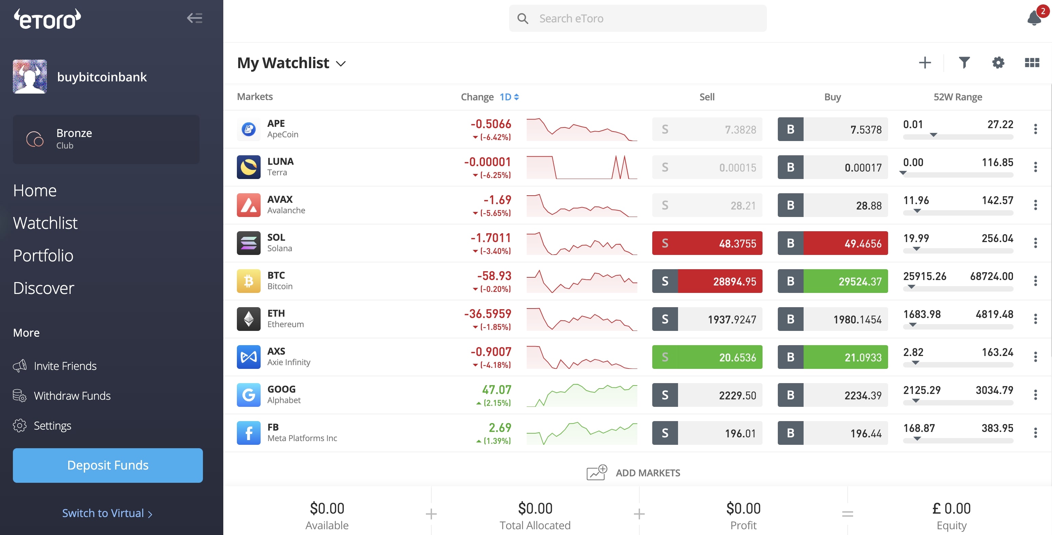Image resolution: width=1052 pixels, height=535 pixels.
Task: Click the APE 52W range bar
Action: tap(958, 137)
